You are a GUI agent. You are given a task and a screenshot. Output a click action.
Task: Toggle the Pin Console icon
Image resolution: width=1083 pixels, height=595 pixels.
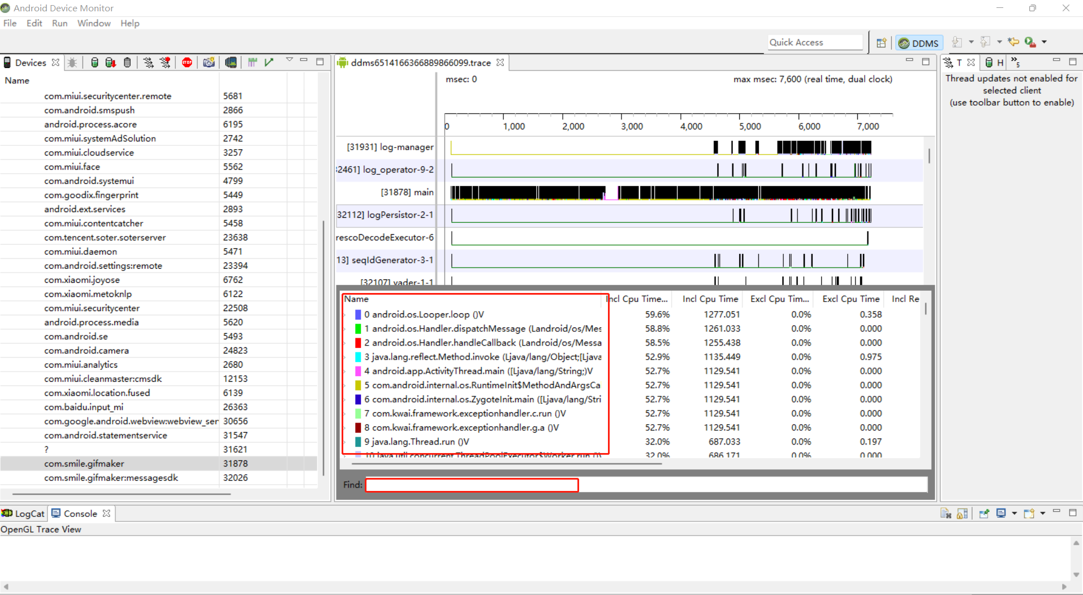pyautogui.click(x=984, y=514)
